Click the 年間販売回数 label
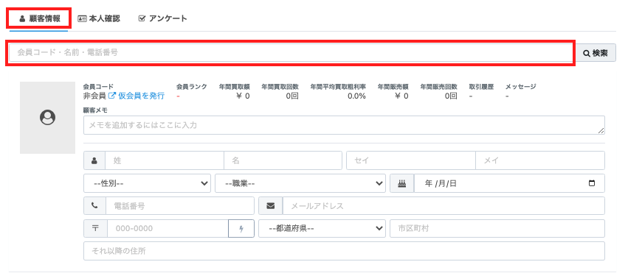 coord(438,86)
